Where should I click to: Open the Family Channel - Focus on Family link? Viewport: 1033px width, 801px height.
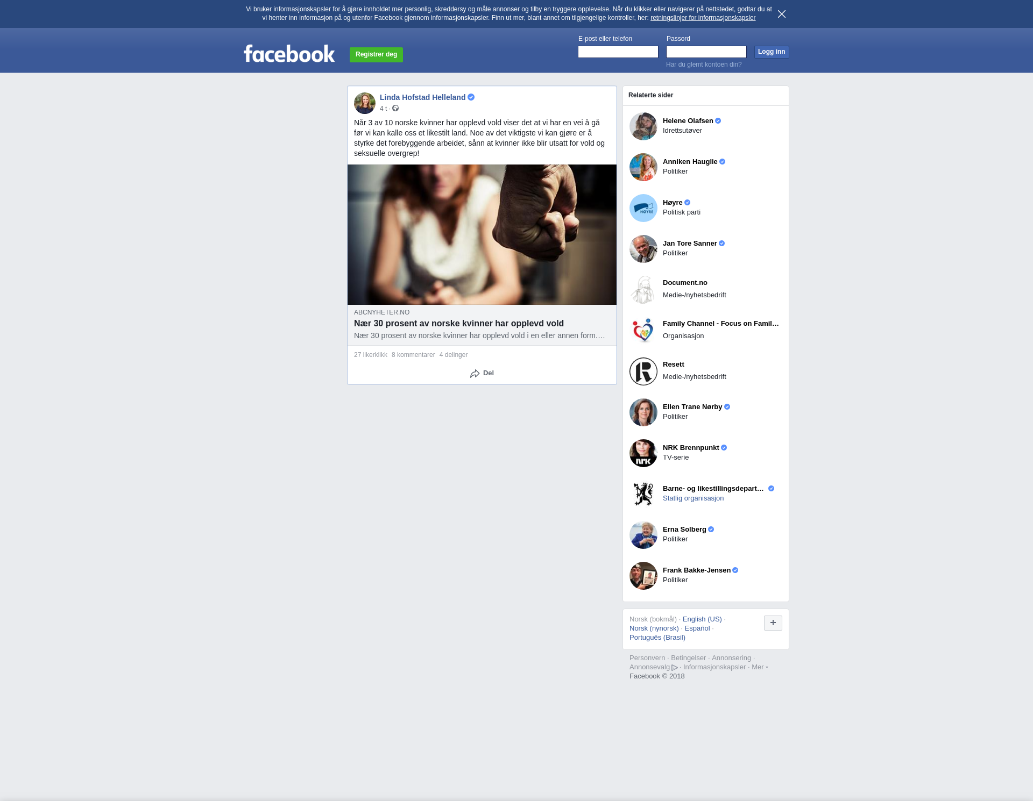coord(721,324)
